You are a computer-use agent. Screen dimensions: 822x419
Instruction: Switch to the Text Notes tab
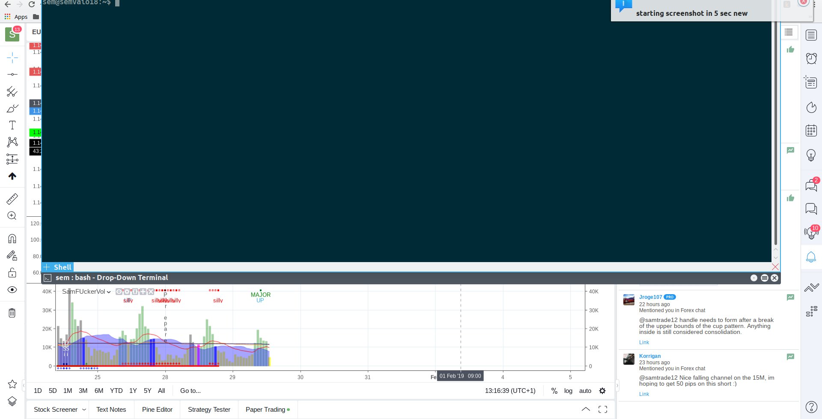tap(111, 410)
